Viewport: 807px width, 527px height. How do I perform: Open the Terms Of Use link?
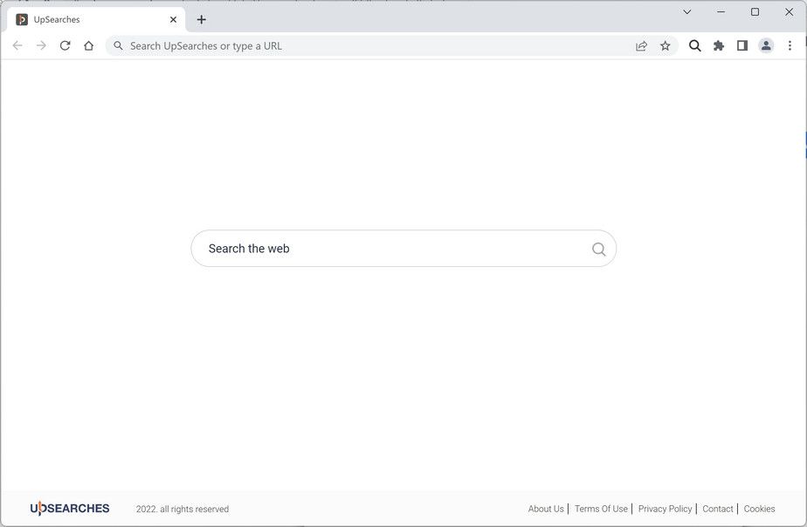(601, 509)
